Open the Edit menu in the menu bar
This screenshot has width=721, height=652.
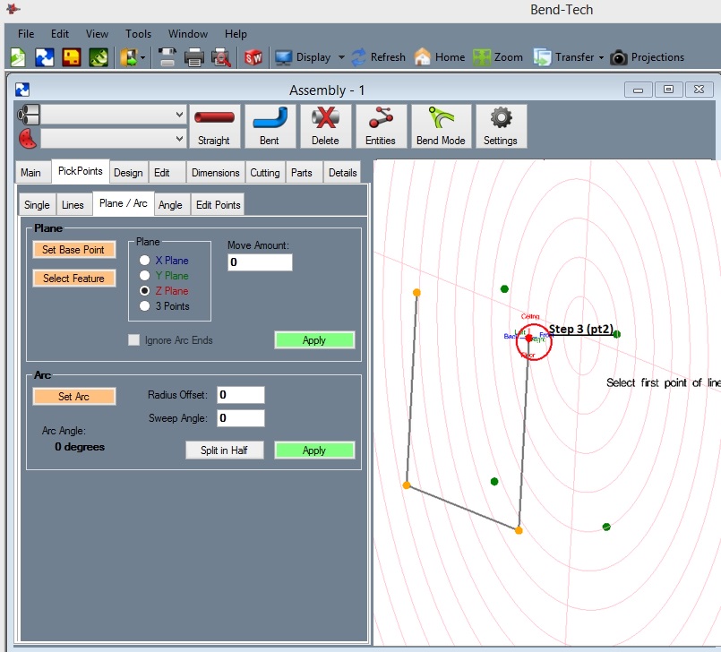point(60,34)
